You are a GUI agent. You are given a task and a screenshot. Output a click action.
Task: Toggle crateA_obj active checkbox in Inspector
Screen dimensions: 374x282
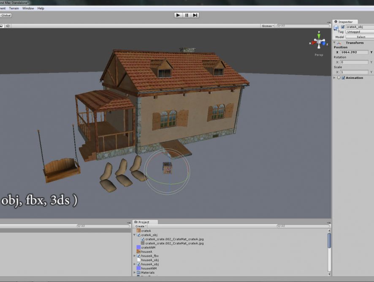point(343,27)
